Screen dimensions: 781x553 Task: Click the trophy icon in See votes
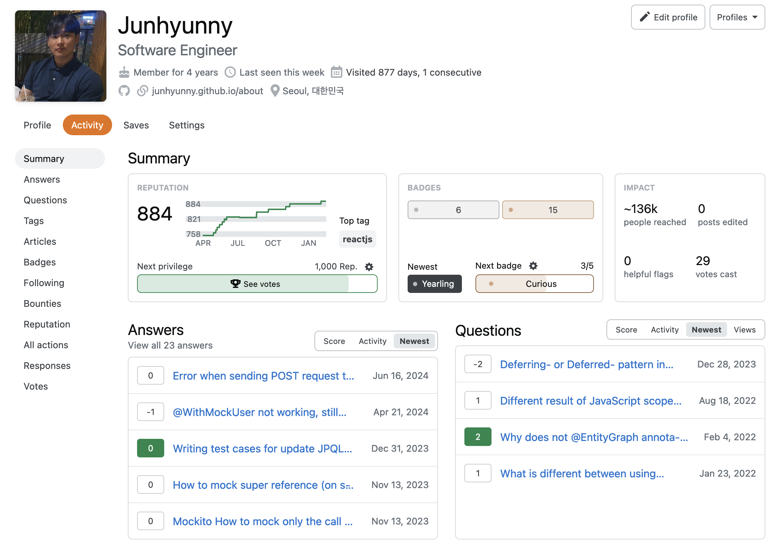pyautogui.click(x=235, y=284)
